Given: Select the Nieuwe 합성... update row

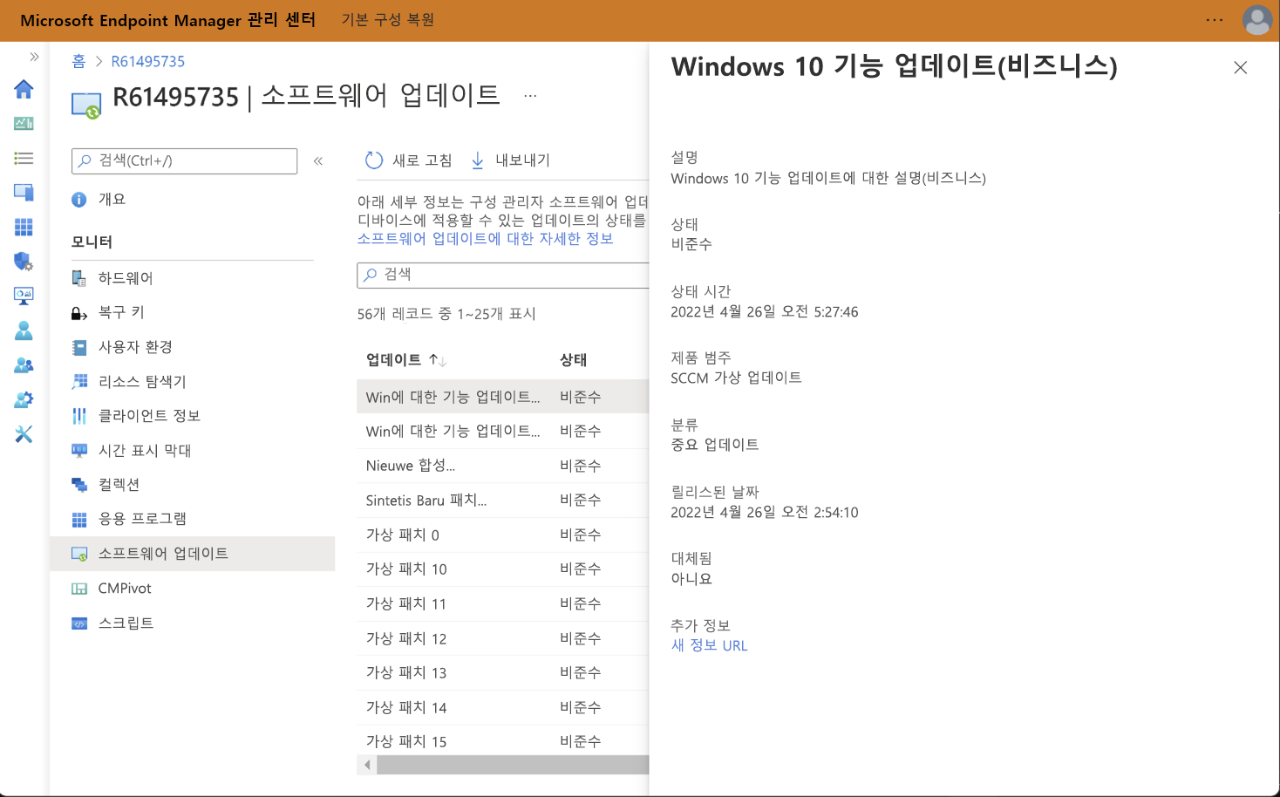Looking at the screenshot, I should pos(503,466).
